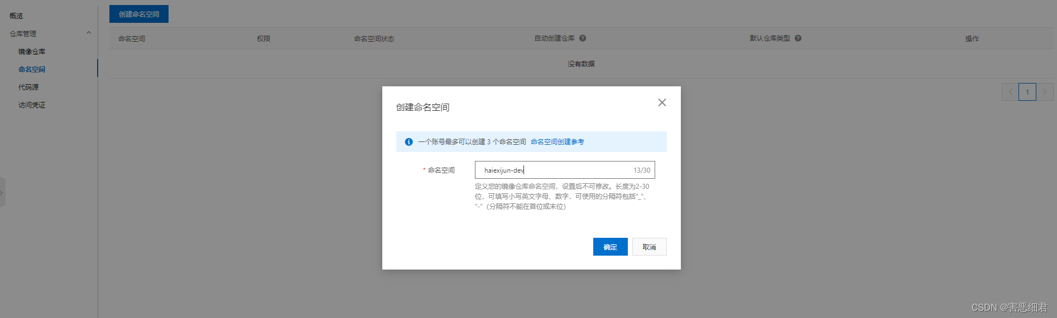
Task: Go to the previous page with the left arrow
Action: (x=1010, y=92)
